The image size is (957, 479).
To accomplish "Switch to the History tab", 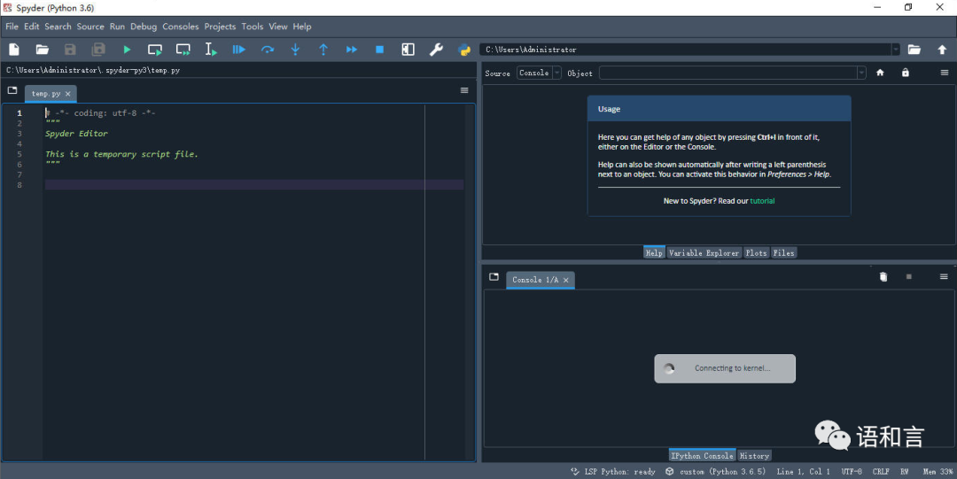I will (x=754, y=456).
